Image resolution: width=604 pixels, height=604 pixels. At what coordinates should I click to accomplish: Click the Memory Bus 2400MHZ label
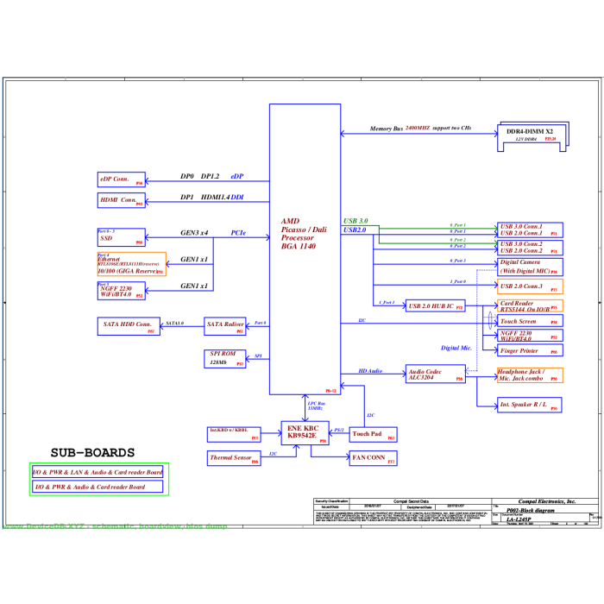point(420,128)
